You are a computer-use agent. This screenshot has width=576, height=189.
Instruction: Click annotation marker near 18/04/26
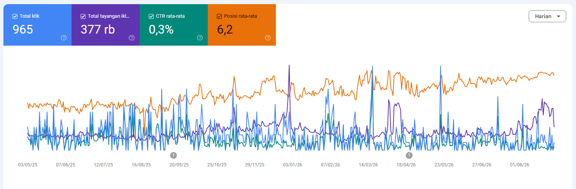pyautogui.click(x=409, y=155)
